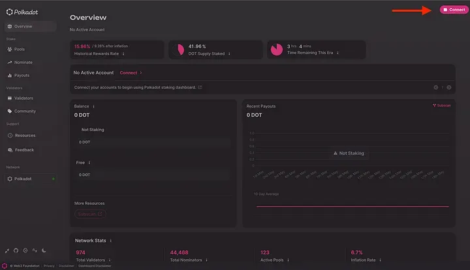Click the Payouts bar chart icon
This screenshot has height=270, width=470.
(x=10, y=76)
